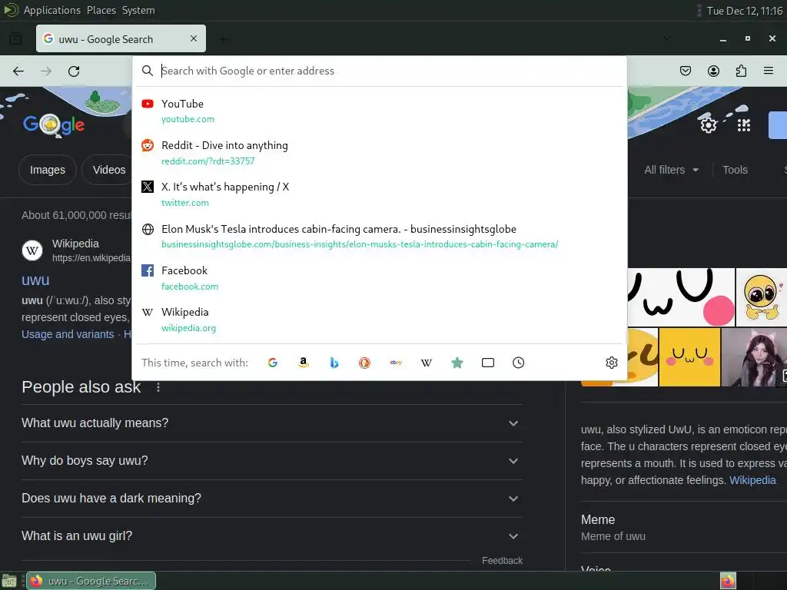Screen dimensions: 787x590
Task: Expand 'Why do boys say uwu?' question
Action: click(x=271, y=461)
